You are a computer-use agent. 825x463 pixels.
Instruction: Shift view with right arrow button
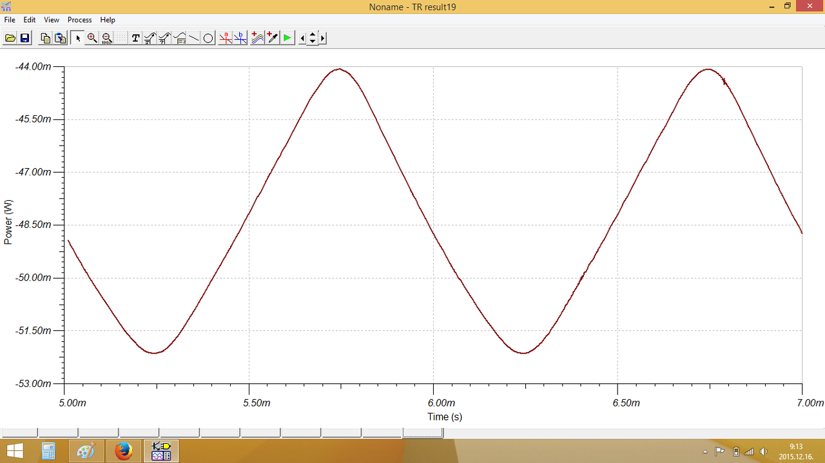323,38
